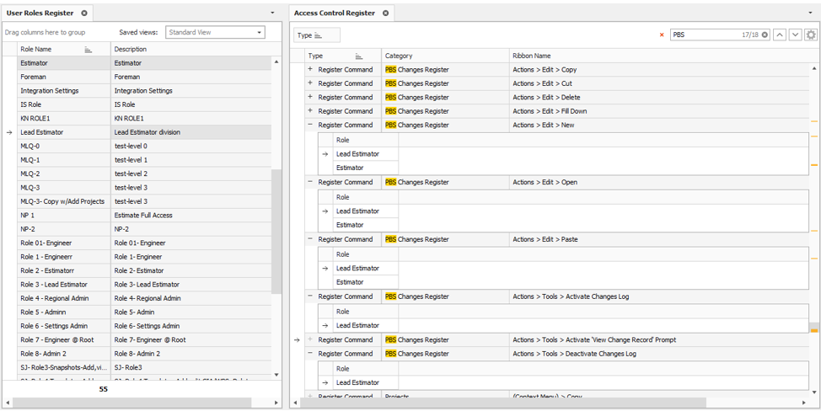821x411 pixels.
Task: Click the Category column header
Action: coord(445,56)
